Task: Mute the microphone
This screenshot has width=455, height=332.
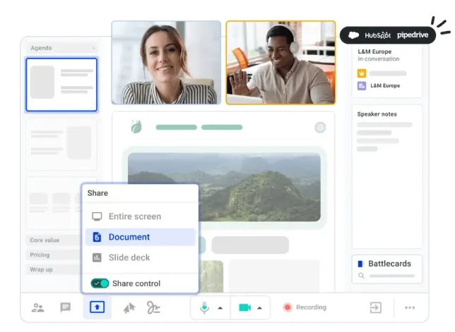Action: (205, 308)
